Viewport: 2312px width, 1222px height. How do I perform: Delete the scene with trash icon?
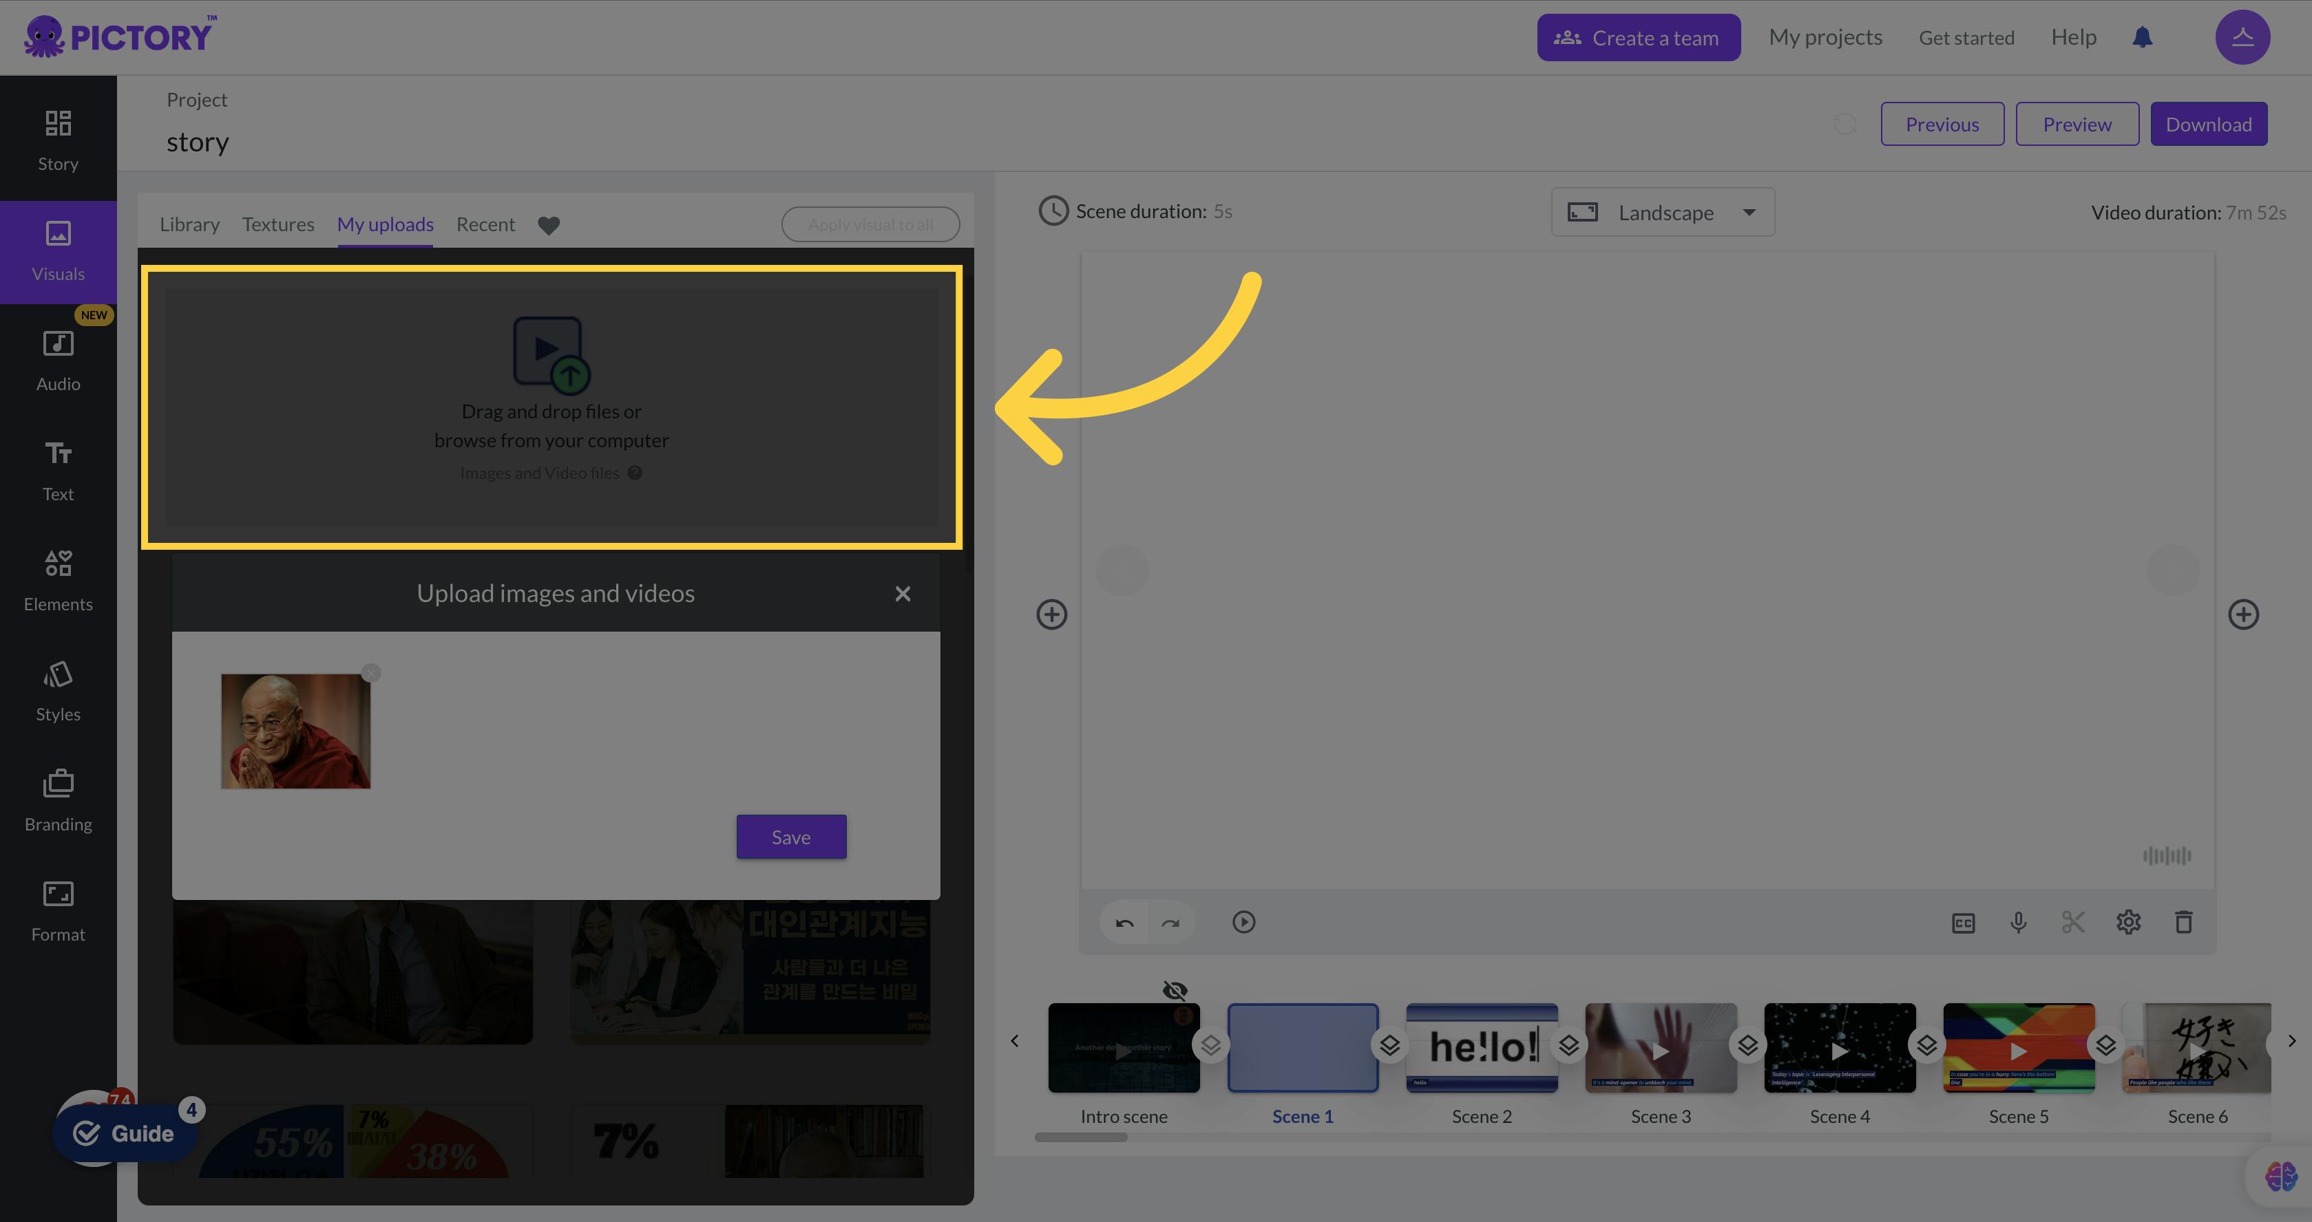coord(2184,922)
